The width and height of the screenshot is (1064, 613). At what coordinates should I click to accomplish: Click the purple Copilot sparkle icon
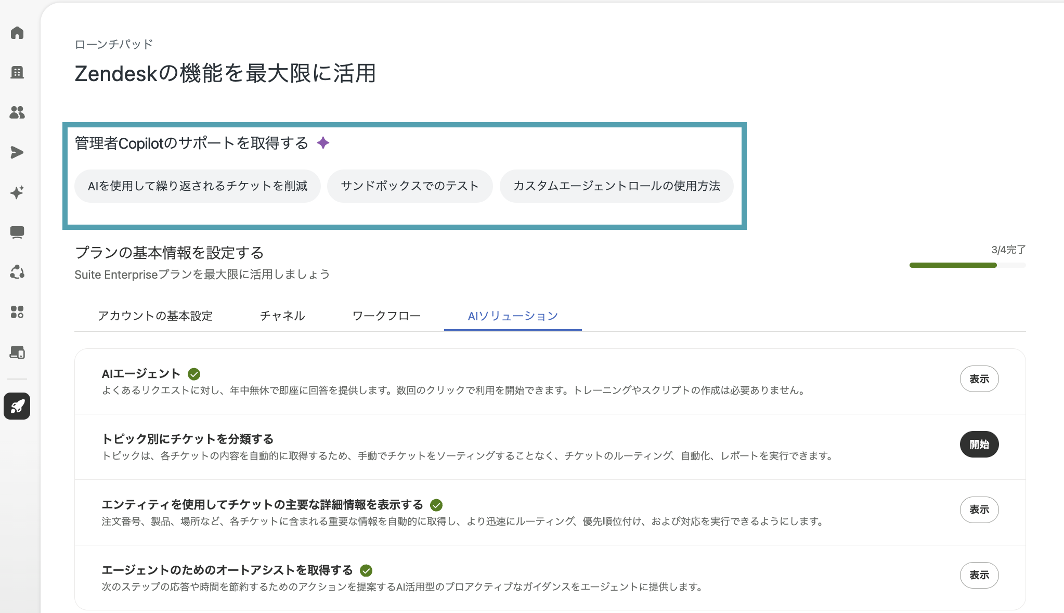coord(323,143)
